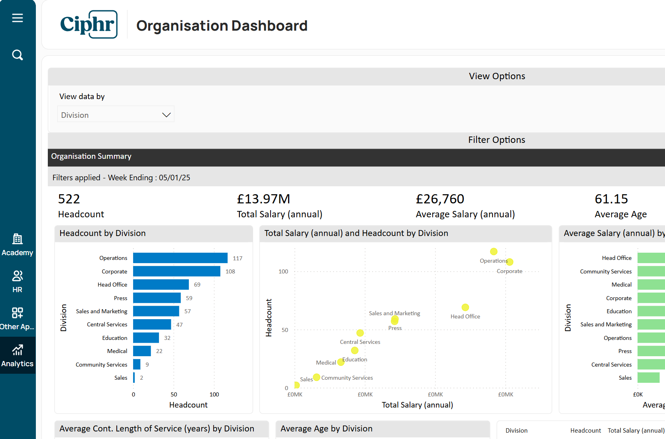665x439 pixels.
Task: Select the Corporate bar in headcount chart
Action: (x=177, y=271)
